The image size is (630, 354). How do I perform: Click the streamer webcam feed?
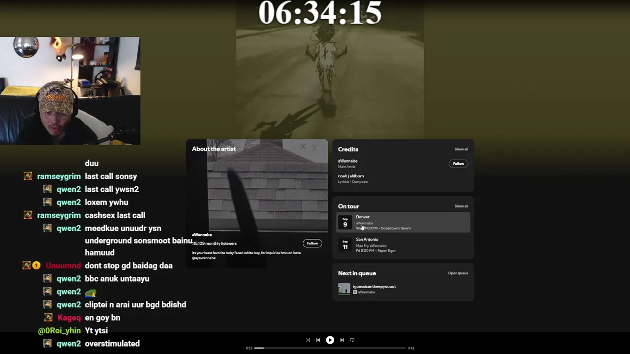(70, 91)
